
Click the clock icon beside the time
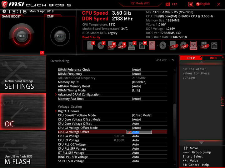(x=4, y=11)
